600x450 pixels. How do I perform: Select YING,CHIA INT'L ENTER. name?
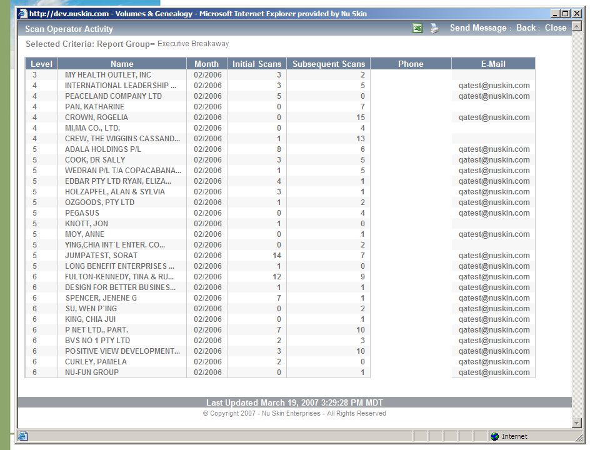pyautogui.click(x=115, y=245)
